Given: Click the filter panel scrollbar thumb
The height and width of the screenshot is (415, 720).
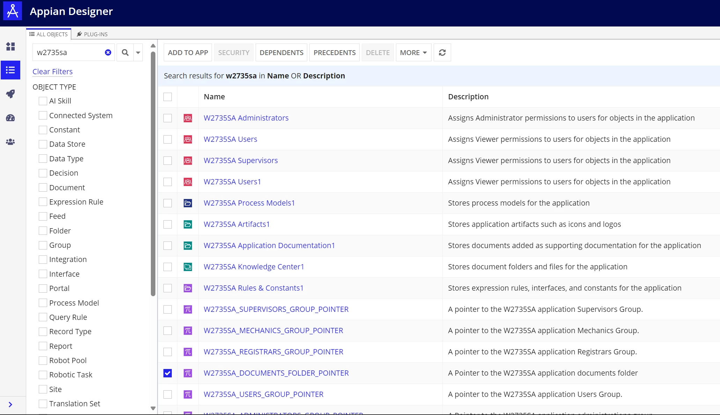Looking at the screenshot, I should (x=153, y=174).
